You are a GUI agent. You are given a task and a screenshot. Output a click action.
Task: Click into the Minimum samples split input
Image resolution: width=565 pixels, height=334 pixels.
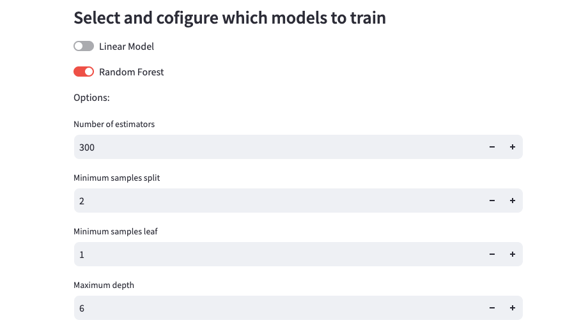pos(275,201)
